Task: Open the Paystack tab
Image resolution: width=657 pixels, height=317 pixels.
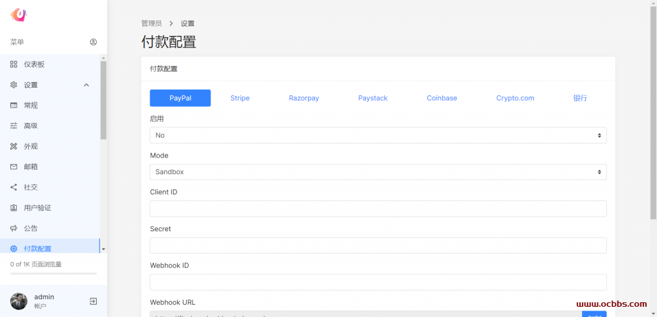Action: [x=373, y=98]
